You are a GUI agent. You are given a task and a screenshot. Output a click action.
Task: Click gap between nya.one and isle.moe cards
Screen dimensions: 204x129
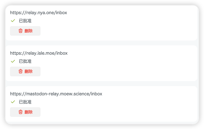pos(101,43)
